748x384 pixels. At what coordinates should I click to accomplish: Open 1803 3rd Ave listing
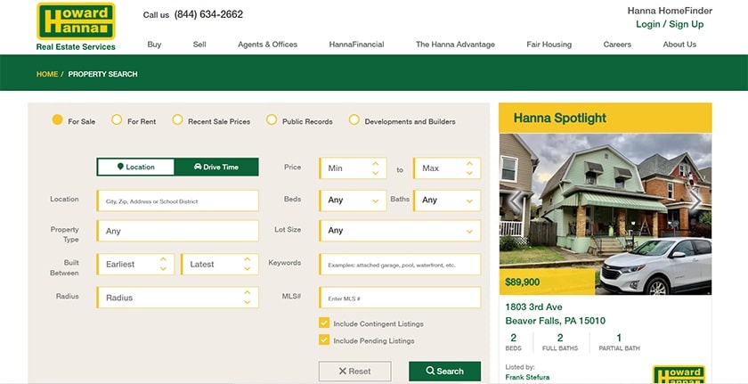click(533, 306)
